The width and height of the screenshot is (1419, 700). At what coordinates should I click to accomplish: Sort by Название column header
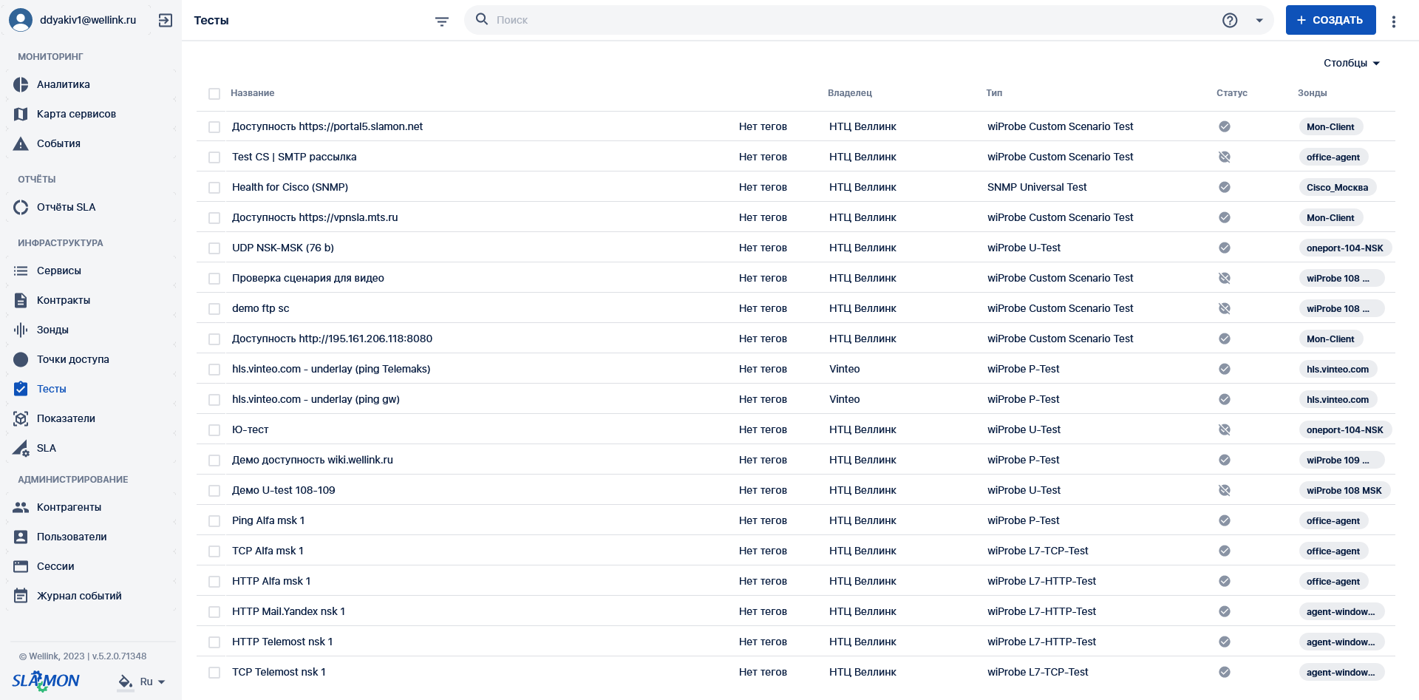point(253,93)
